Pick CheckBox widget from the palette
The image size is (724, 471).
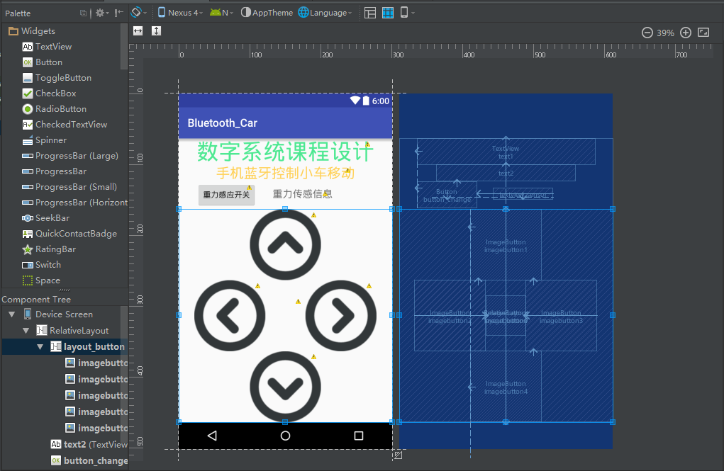[50, 93]
